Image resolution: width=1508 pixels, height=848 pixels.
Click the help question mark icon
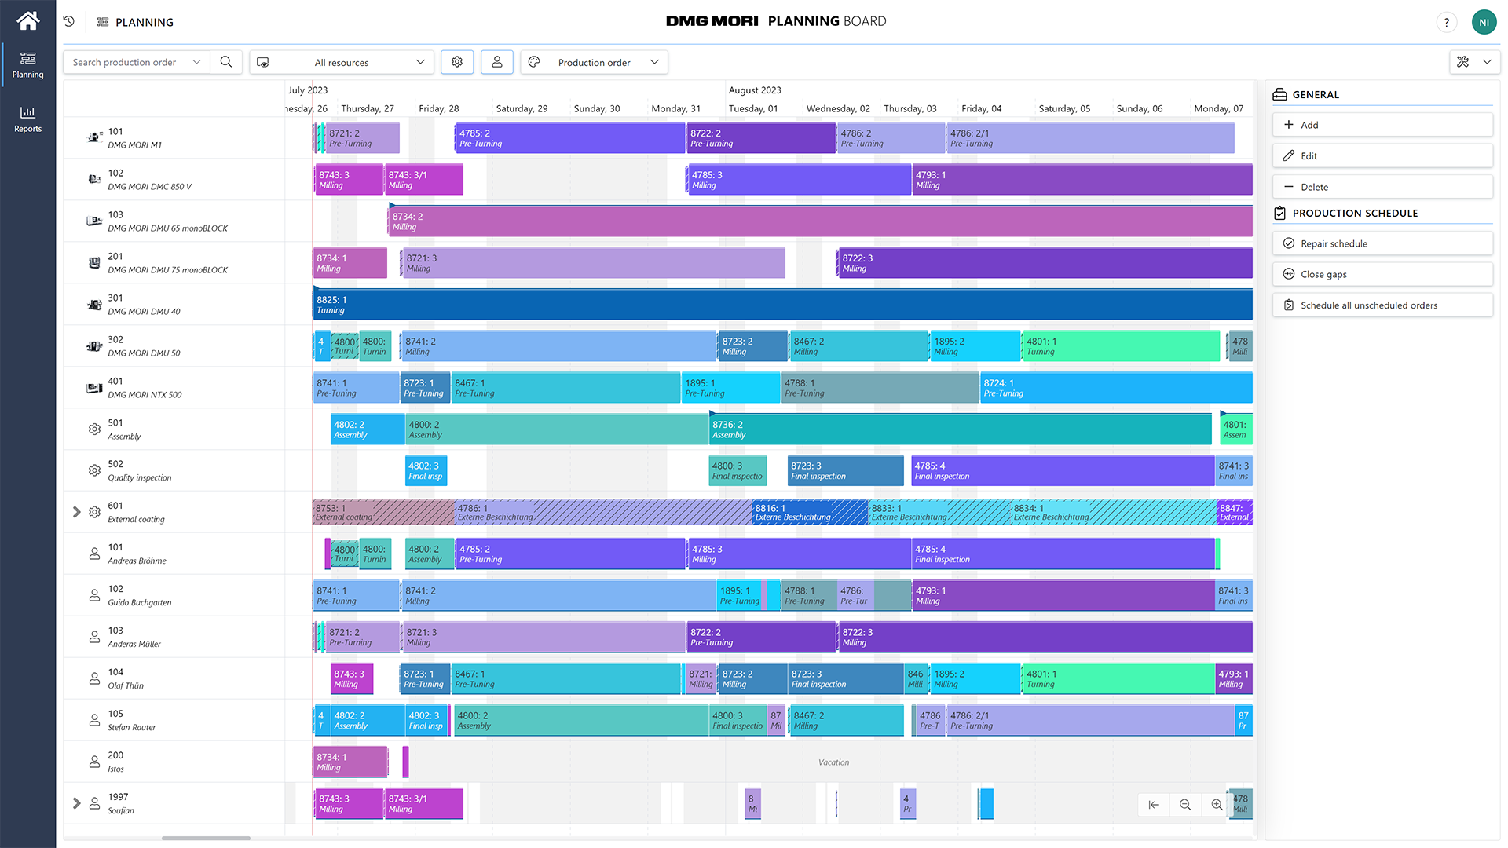1447,22
